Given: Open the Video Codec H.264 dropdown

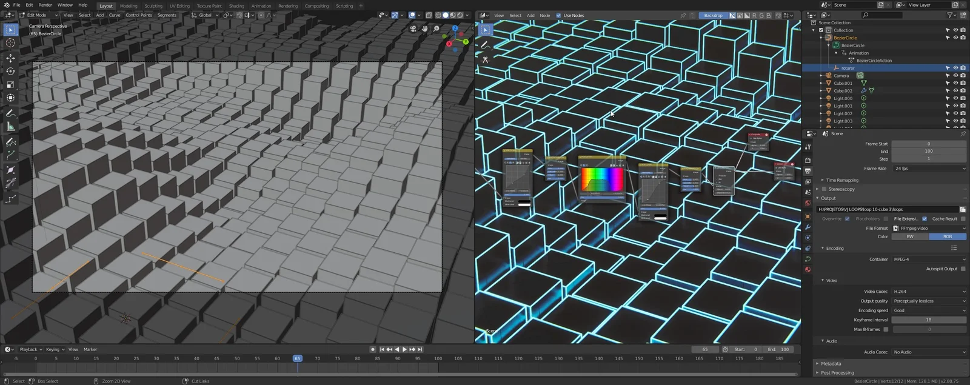Looking at the screenshot, I should tap(929, 292).
